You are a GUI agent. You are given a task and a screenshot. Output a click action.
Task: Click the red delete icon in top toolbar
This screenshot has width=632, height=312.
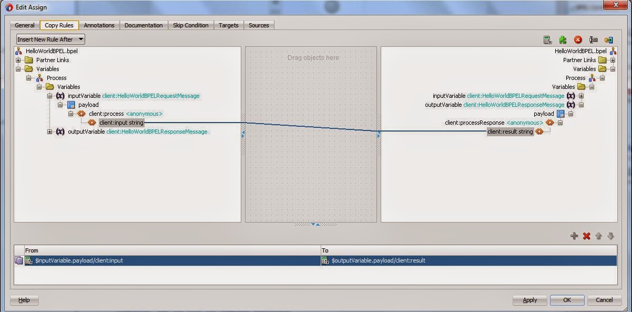click(577, 39)
